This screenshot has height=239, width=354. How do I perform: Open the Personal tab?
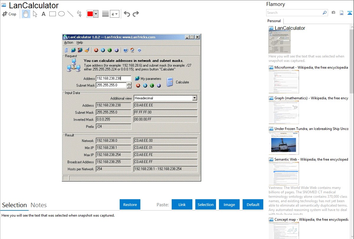pos(274,21)
